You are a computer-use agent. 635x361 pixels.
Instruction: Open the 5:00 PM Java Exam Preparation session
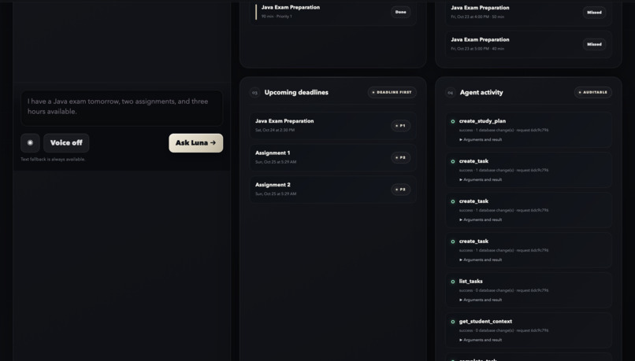(x=529, y=44)
